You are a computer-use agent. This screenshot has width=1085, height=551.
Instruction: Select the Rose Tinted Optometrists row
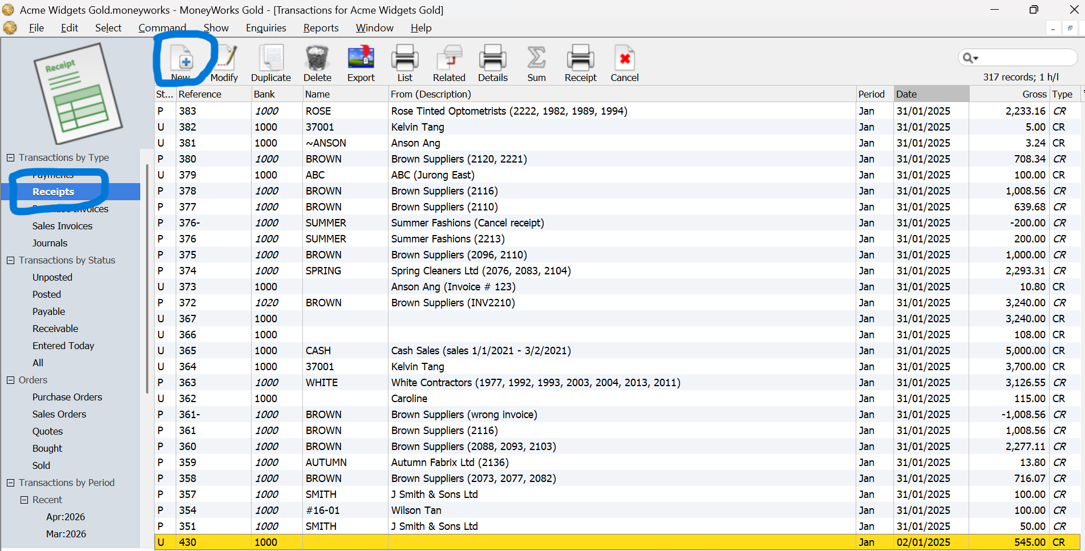pos(617,111)
